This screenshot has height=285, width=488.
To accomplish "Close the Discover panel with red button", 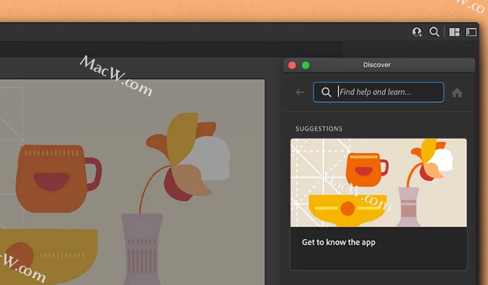I will pyautogui.click(x=292, y=65).
